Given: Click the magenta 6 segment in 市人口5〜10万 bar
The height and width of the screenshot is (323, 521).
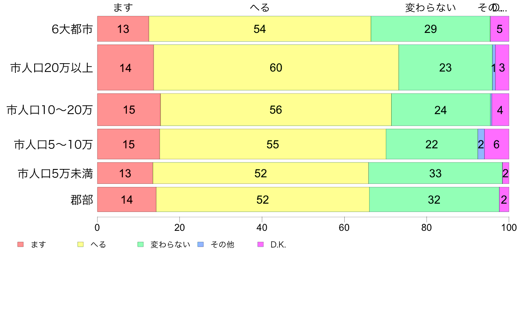Looking at the screenshot, I should click(497, 144).
